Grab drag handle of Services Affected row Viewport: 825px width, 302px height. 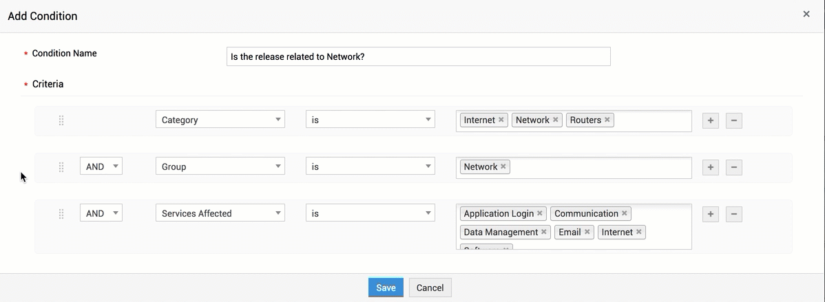(x=61, y=214)
